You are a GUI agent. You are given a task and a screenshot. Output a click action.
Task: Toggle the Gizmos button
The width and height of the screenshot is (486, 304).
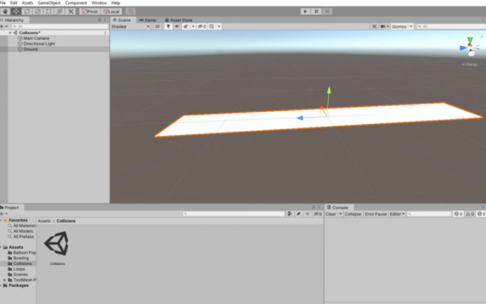(399, 27)
